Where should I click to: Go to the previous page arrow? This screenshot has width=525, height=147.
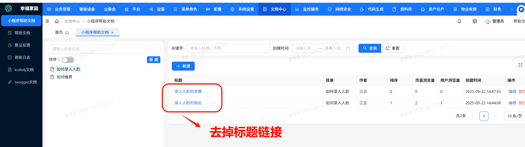tap(473, 116)
